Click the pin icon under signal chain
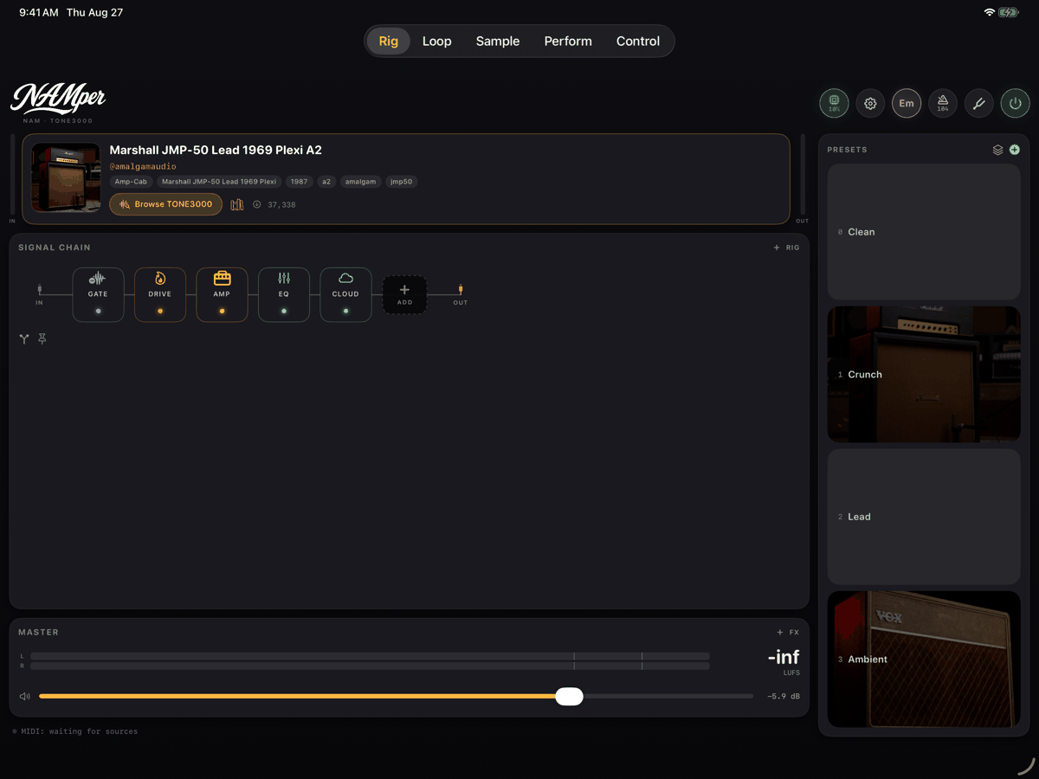Screen dimensions: 1039x779 tap(42, 339)
